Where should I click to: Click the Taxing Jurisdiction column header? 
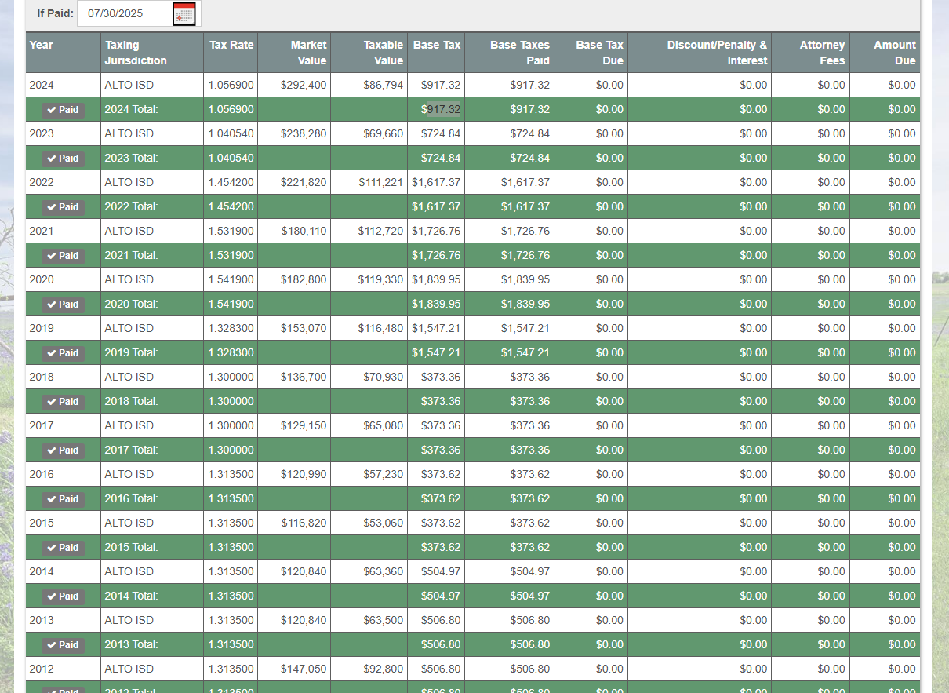click(136, 53)
